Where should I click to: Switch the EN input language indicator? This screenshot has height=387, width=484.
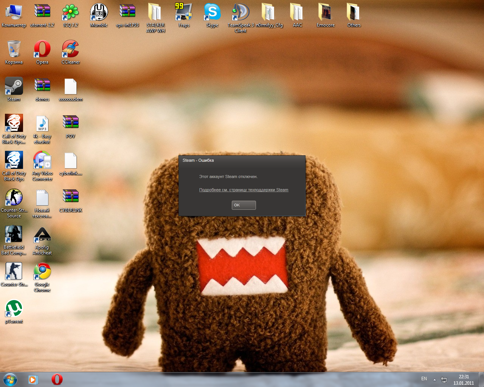[x=424, y=379]
